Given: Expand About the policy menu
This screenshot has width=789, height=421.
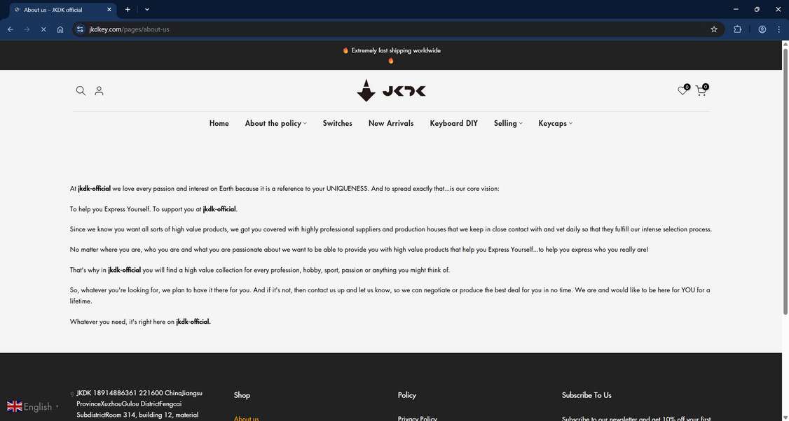Looking at the screenshot, I should point(275,123).
